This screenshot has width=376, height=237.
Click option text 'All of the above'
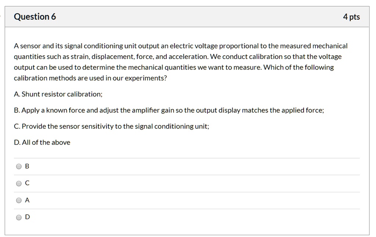coord(42,142)
